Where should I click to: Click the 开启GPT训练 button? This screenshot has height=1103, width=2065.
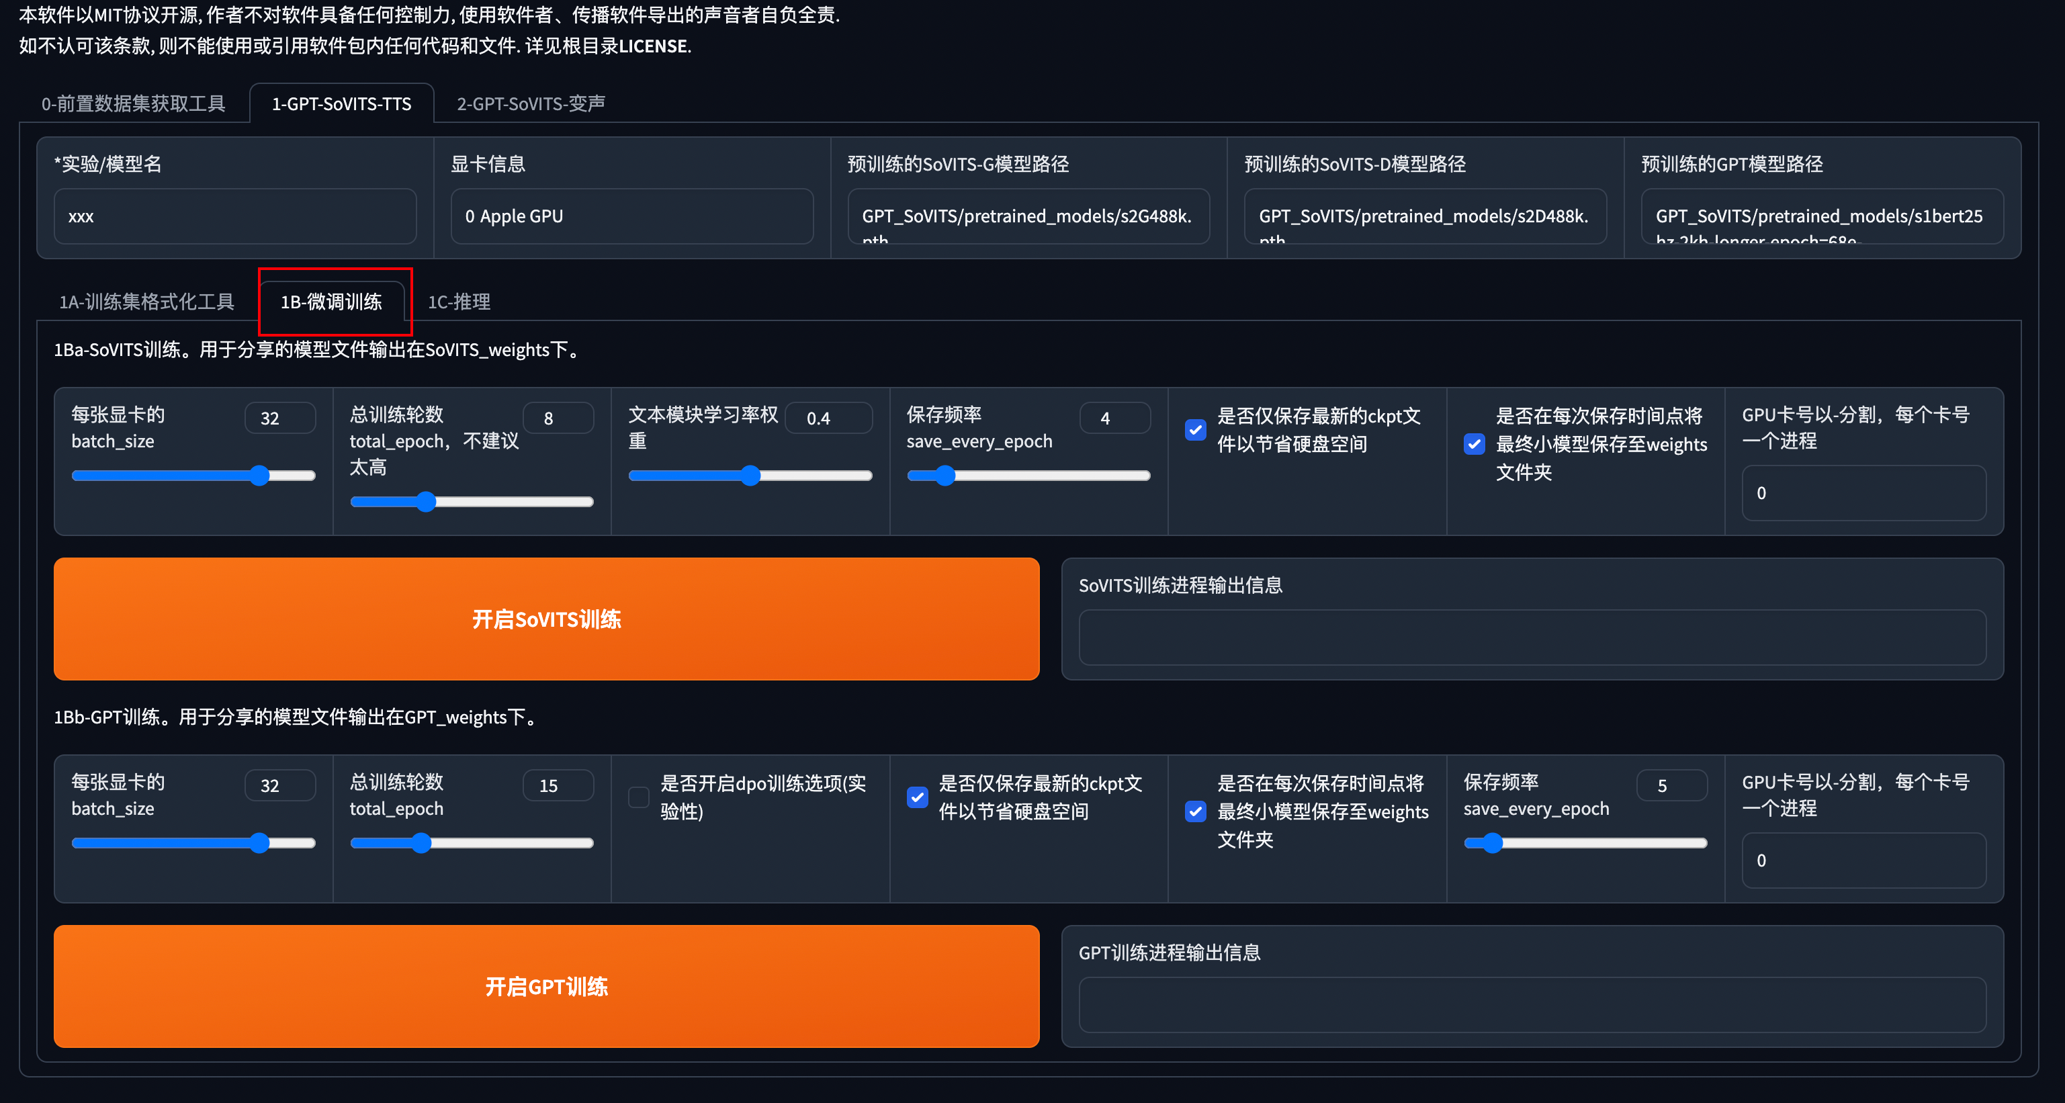click(x=546, y=986)
